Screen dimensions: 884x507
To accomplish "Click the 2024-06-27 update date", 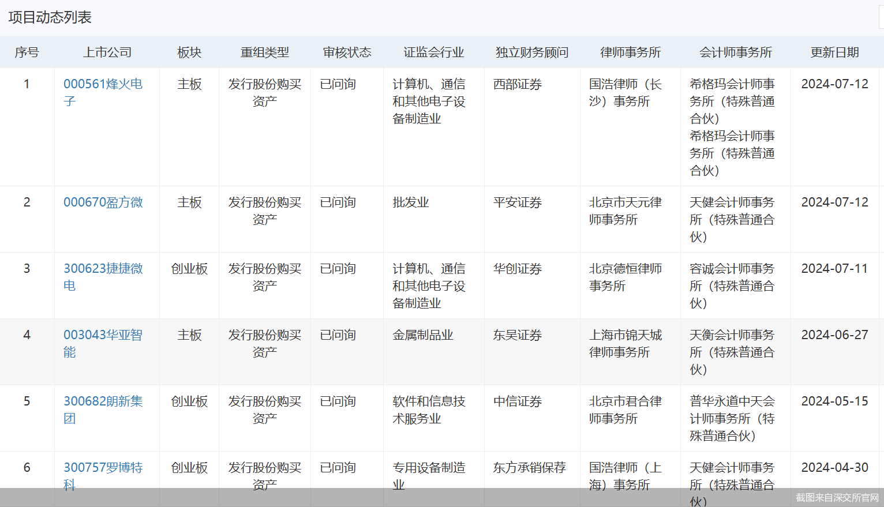I will tap(834, 335).
